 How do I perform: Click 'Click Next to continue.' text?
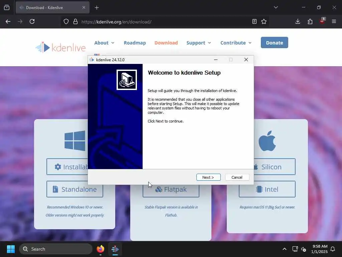166,121
